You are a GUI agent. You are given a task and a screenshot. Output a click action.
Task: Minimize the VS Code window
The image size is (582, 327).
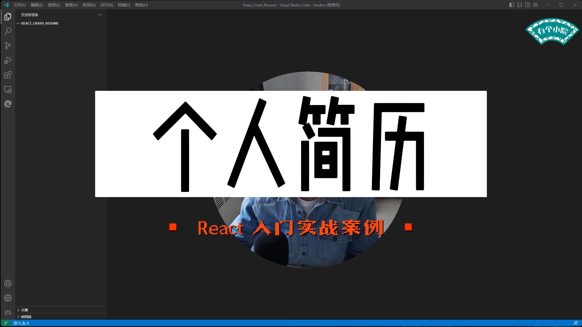(547, 5)
